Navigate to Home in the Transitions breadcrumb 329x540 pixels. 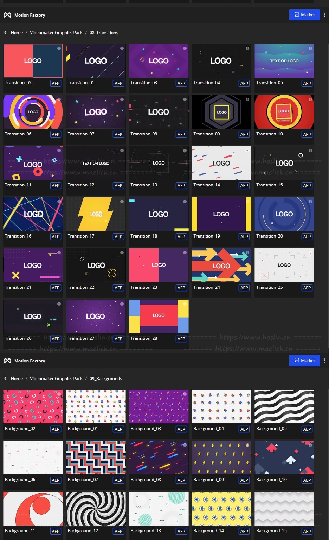[x=17, y=33]
